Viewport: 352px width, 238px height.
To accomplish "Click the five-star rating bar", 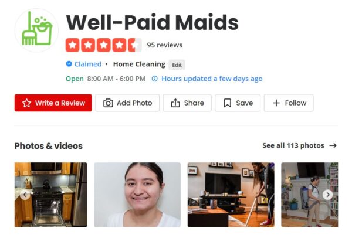I will 103,45.
